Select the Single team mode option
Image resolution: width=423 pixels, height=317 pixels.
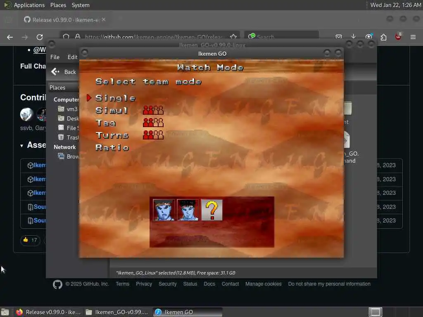coord(116,98)
